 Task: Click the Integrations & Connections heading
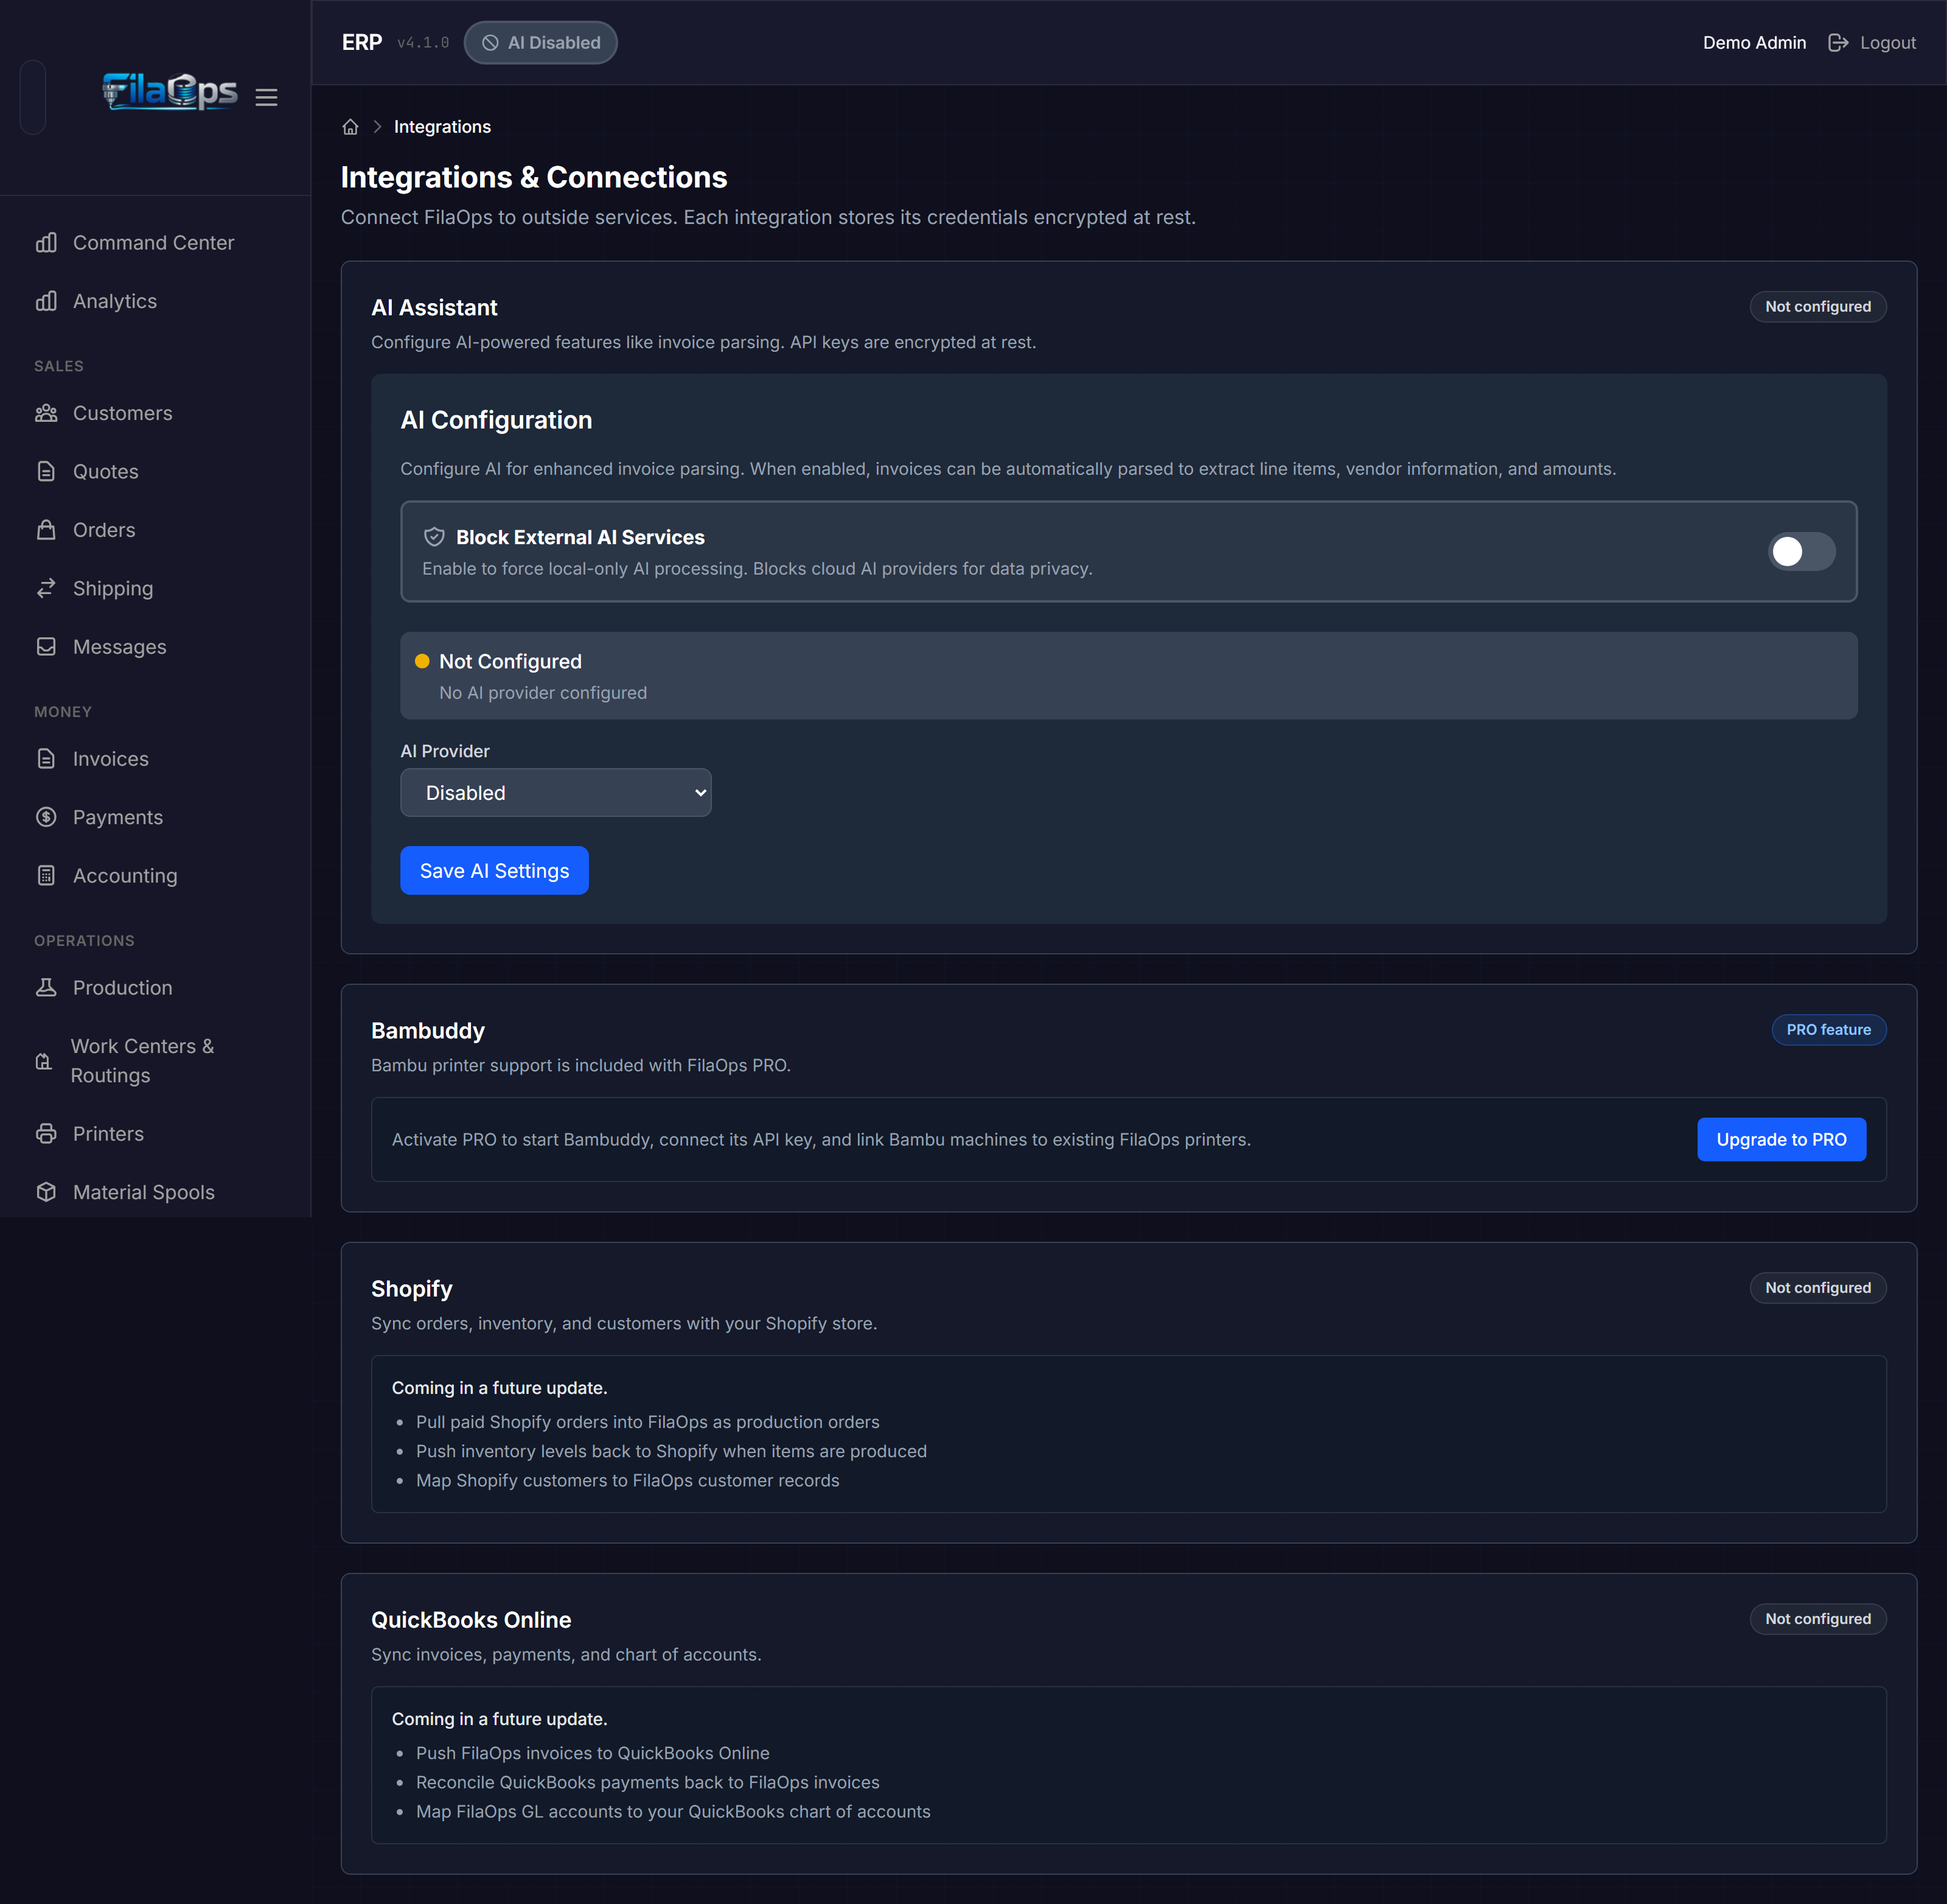point(534,177)
